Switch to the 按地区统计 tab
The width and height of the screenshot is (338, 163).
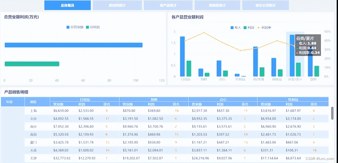217,5
